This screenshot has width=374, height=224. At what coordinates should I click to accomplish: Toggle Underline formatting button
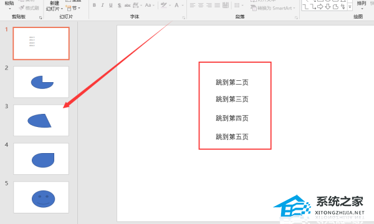(111, 5)
